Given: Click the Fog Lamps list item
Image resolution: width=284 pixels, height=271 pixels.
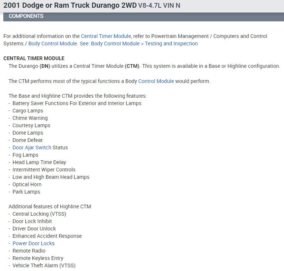Looking at the screenshot, I should [25, 155].
